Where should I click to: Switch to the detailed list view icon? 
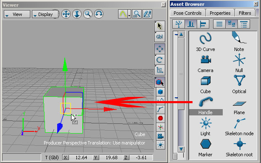tap(244, 24)
